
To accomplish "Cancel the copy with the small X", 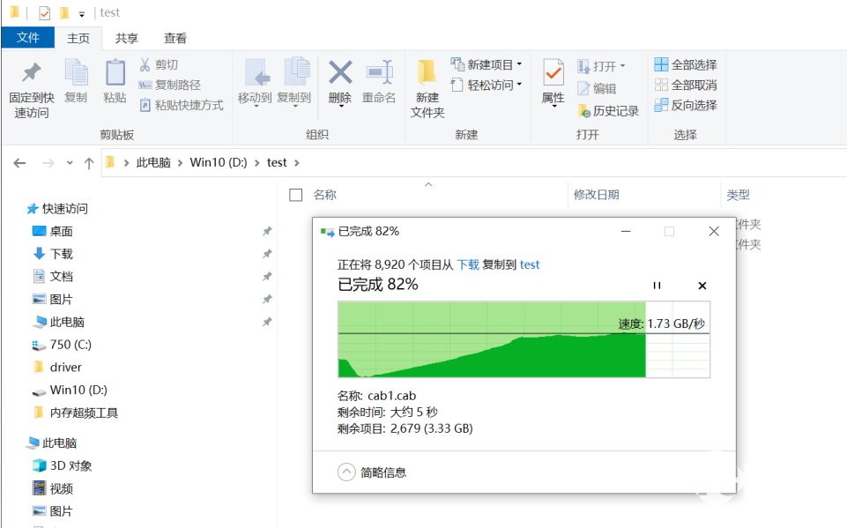I will pos(702,286).
